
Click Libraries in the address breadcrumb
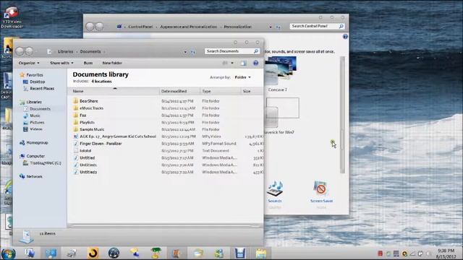65,51
